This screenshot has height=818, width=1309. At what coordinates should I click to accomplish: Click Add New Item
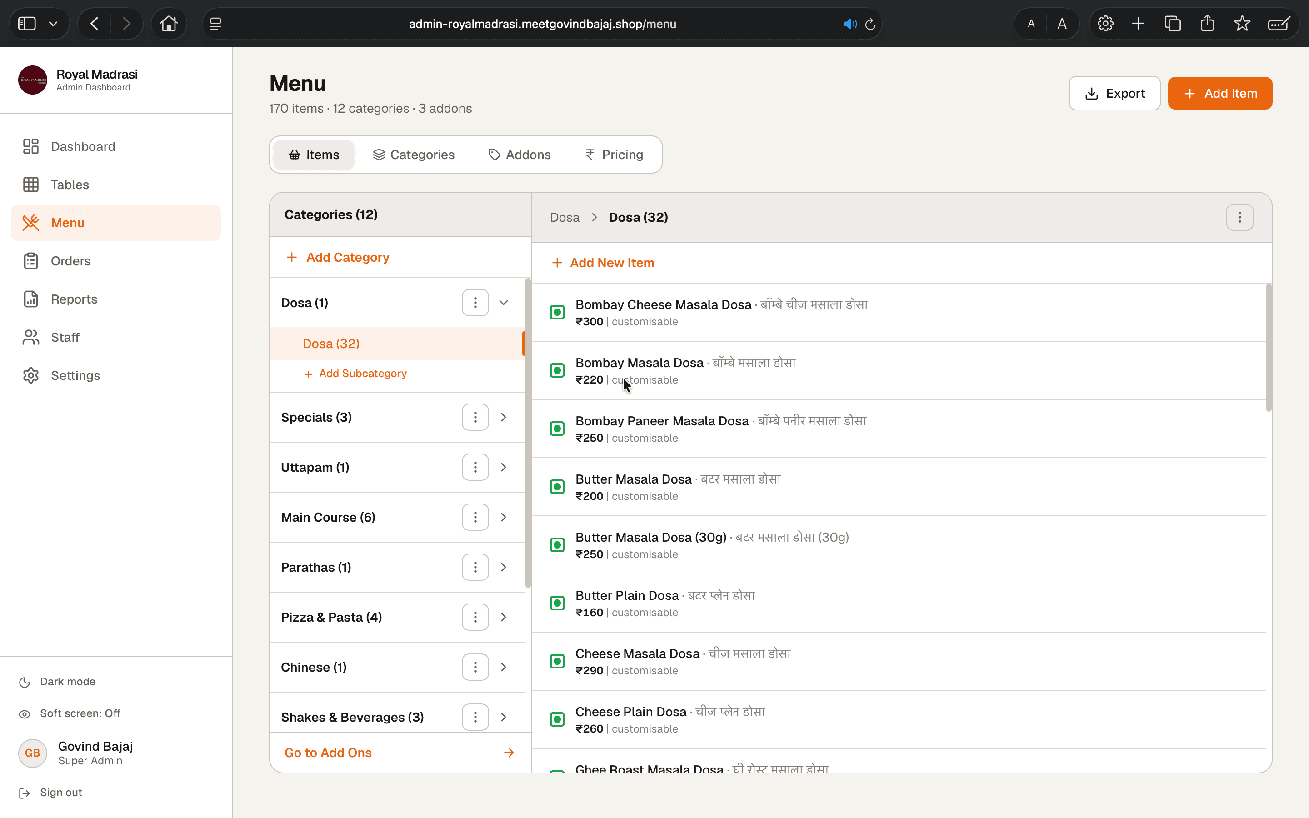pyautogui.click(x=603, y=263)
